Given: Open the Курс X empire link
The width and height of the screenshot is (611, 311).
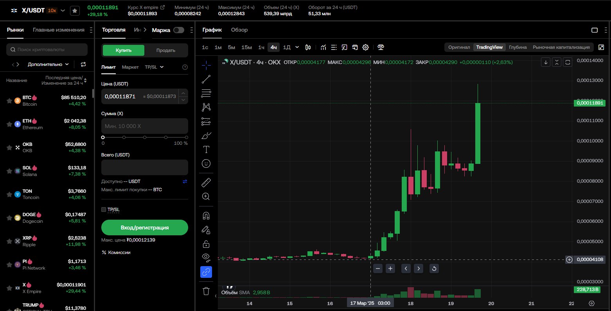Looking at the screenshot, I should (146, 7).
